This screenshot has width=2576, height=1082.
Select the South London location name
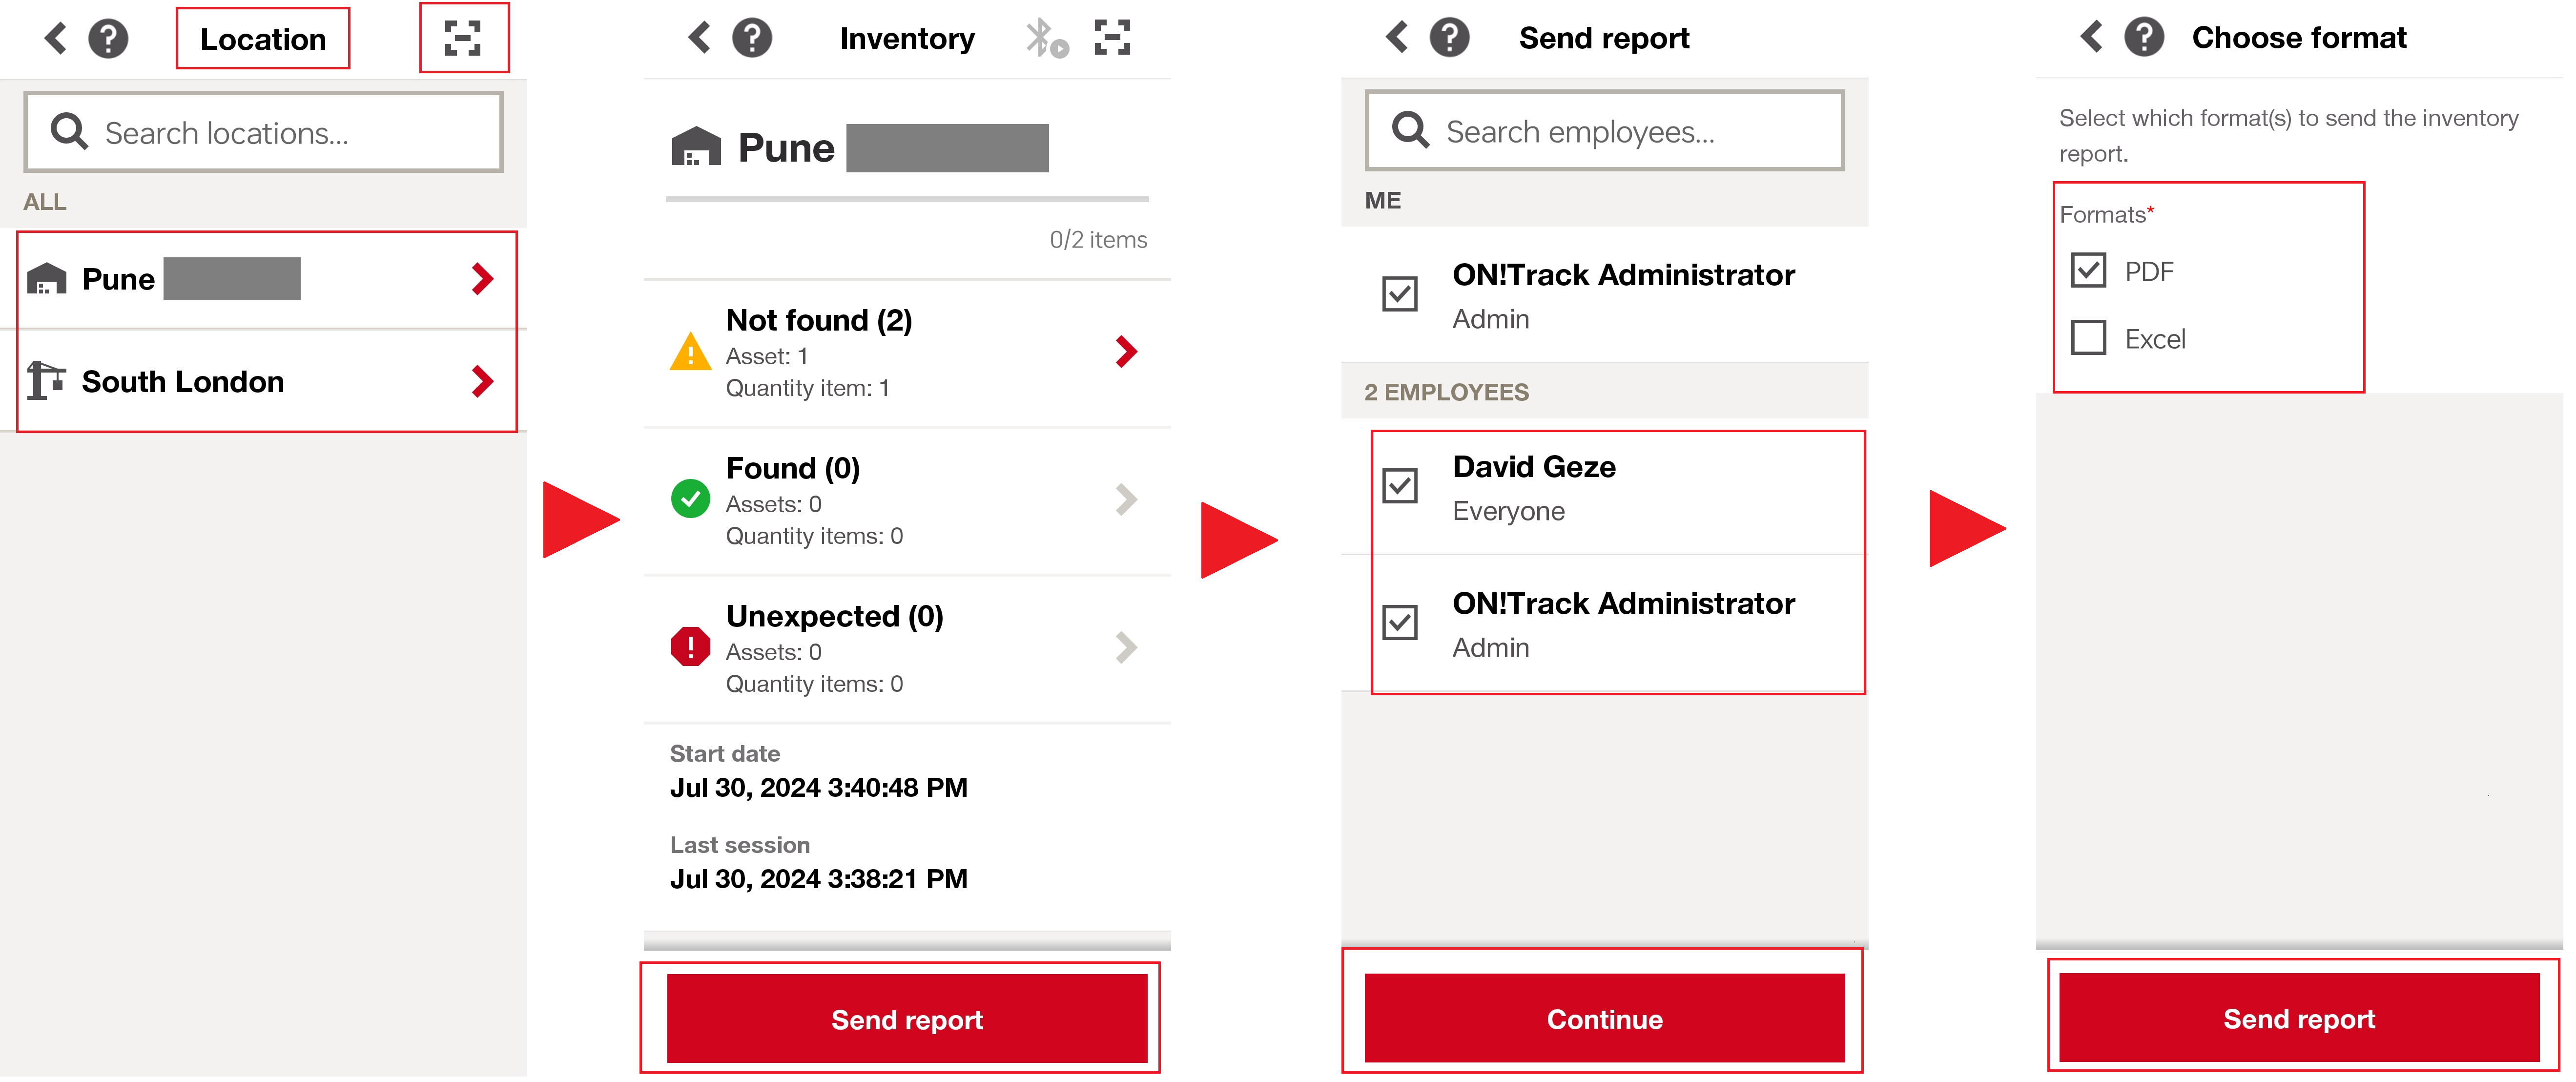pyautogui.click(x=183, y=381)
